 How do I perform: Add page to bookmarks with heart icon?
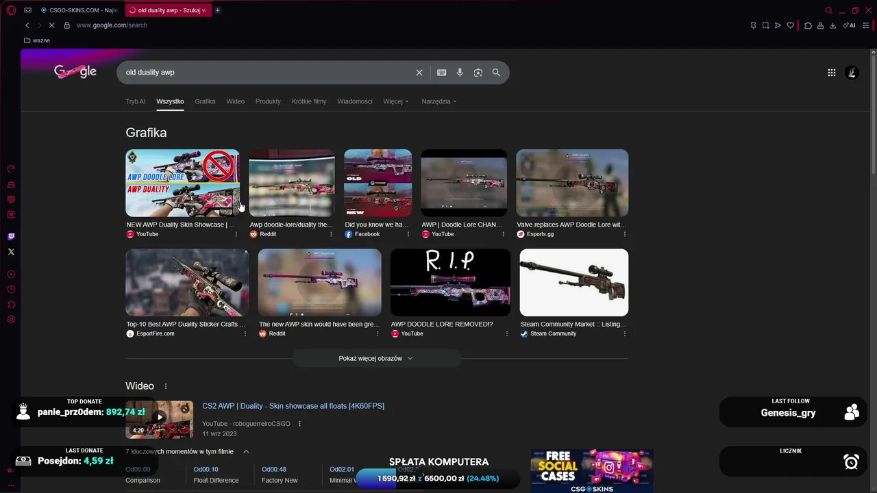[x=790, y=25]
